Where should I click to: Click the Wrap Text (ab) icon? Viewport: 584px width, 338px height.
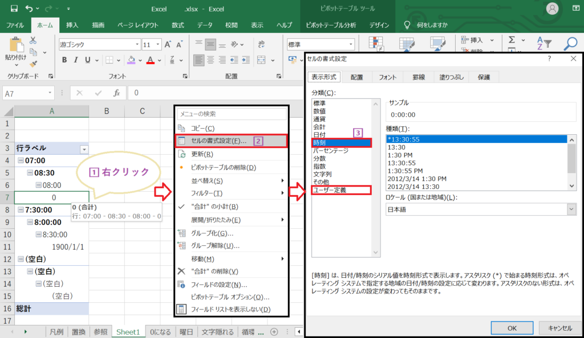(x=262, y=44)
